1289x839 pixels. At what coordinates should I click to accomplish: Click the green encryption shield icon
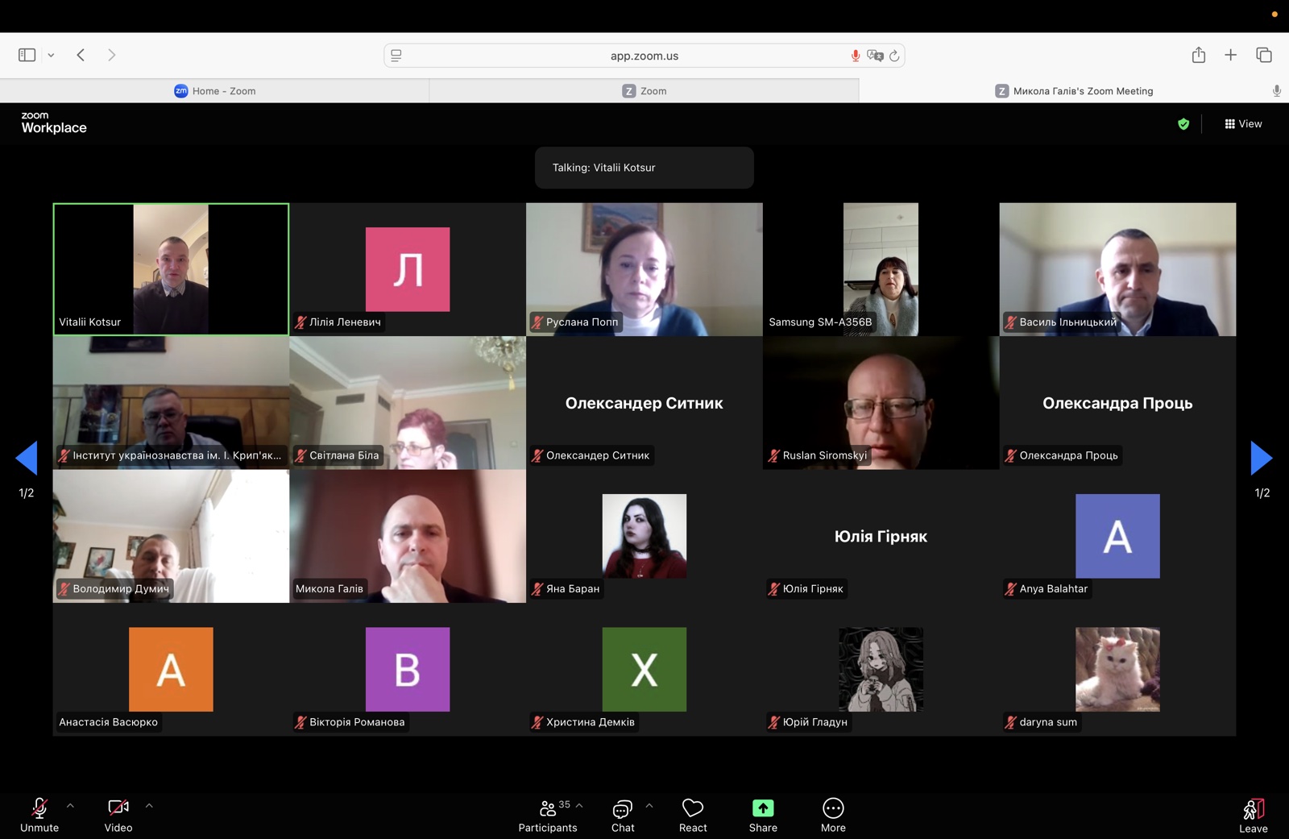pos(1183,124)
